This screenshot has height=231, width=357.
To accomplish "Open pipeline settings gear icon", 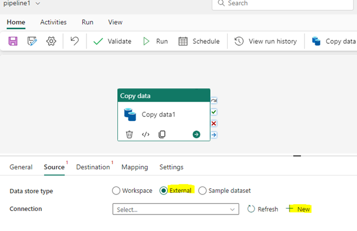I will (x=51, y=41).
